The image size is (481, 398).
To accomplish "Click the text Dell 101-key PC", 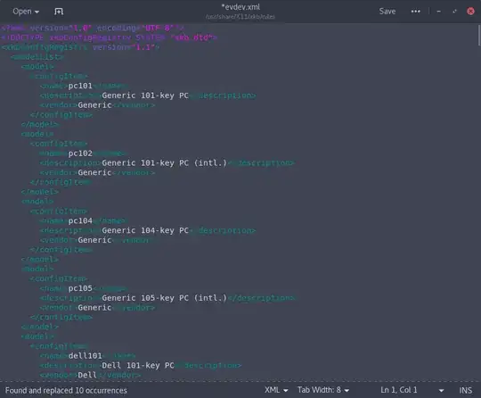I will tap(138, 365).
